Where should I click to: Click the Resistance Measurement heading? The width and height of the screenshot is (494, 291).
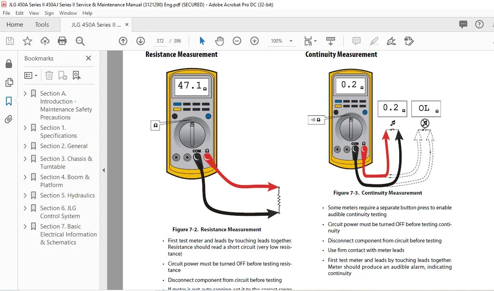click(x=181, y=55)
